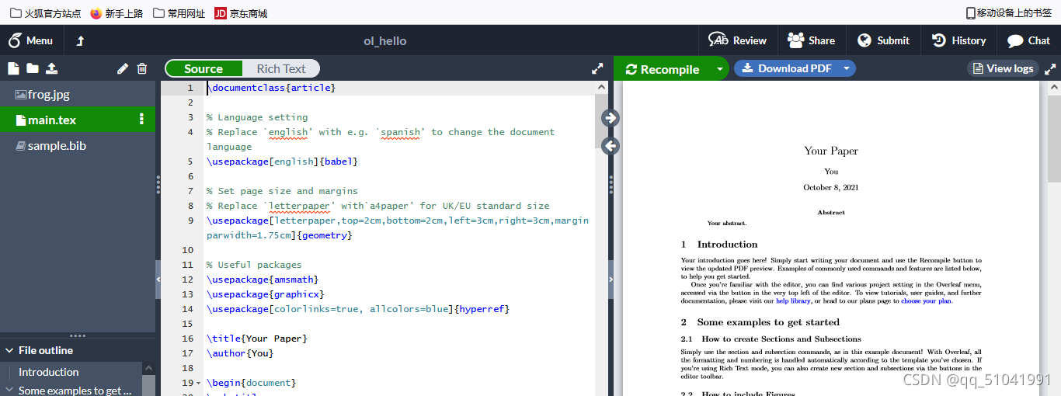
Task: Click the collapse PDF pane side handle
Action: pos(611,279)
